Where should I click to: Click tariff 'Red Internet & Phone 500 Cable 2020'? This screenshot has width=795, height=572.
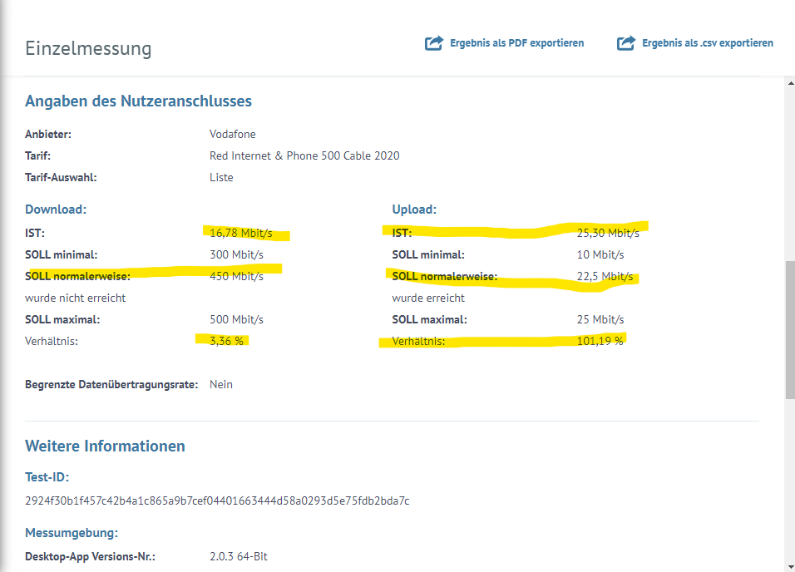tap(304, 155)
